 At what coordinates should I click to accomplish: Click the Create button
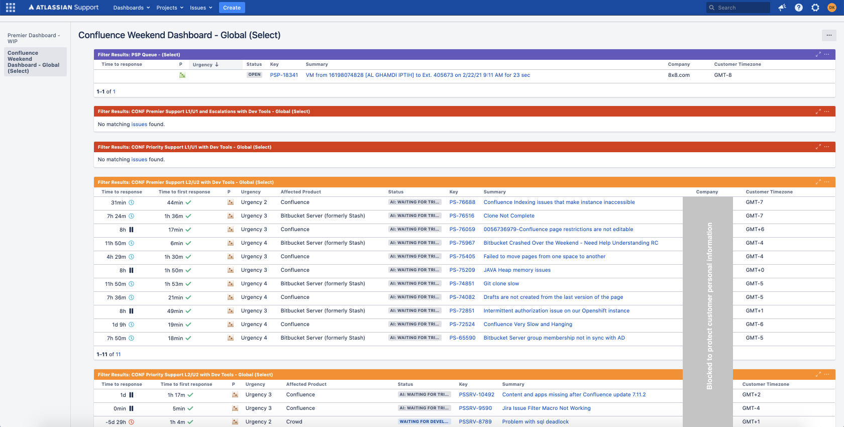232,8
